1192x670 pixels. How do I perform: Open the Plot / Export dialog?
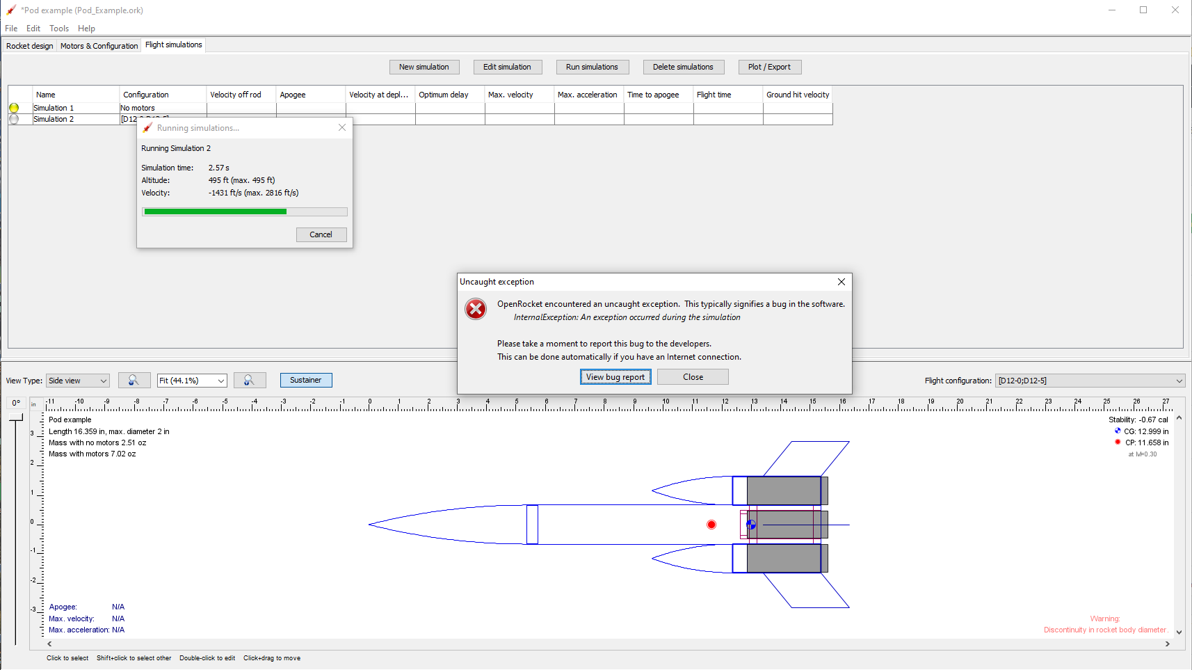click(769, 67)
